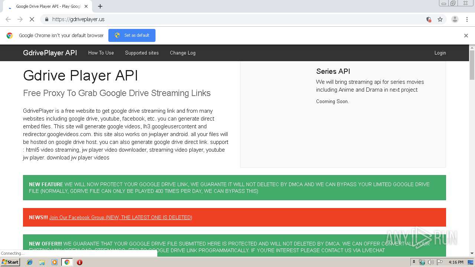Select the Chrome taskbar icon
The width and height of the screenshot is (475, 267).
click(x=67, y=262)
